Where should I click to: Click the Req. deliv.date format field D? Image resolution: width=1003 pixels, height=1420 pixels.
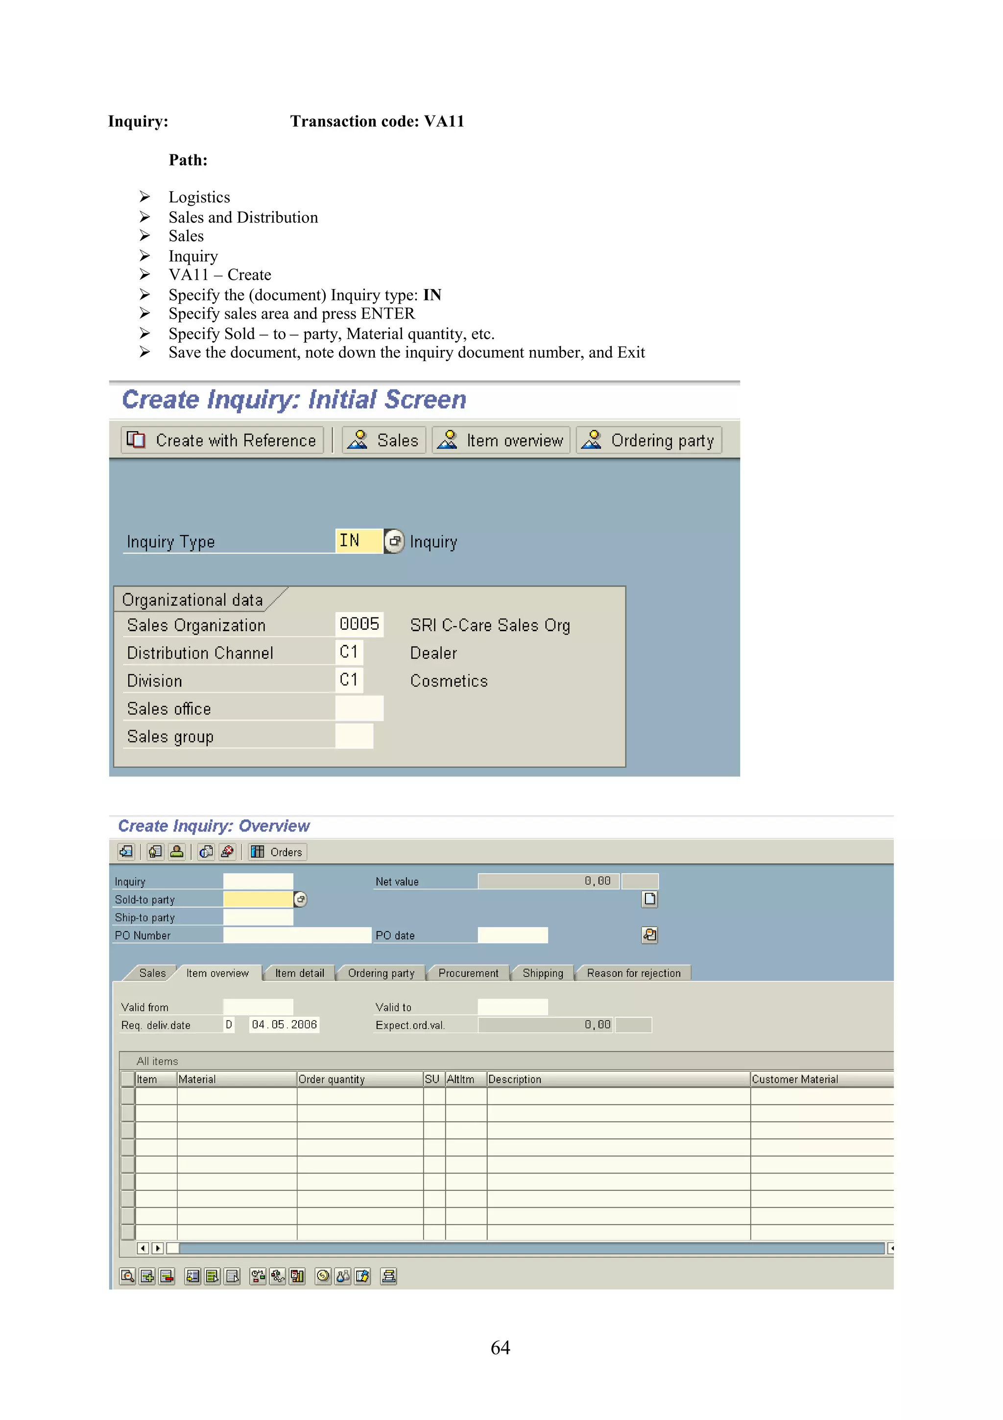click(x=229, y=1025)
